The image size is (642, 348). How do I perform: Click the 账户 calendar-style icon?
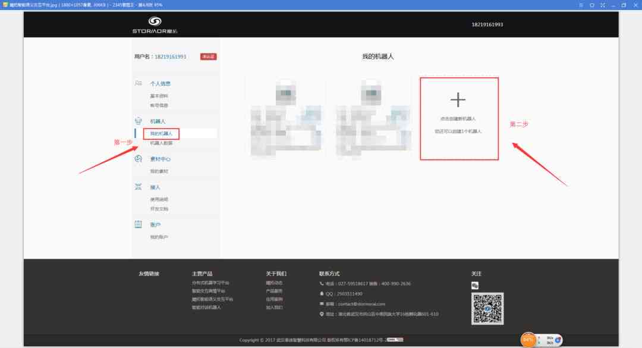tap(138, 224)
